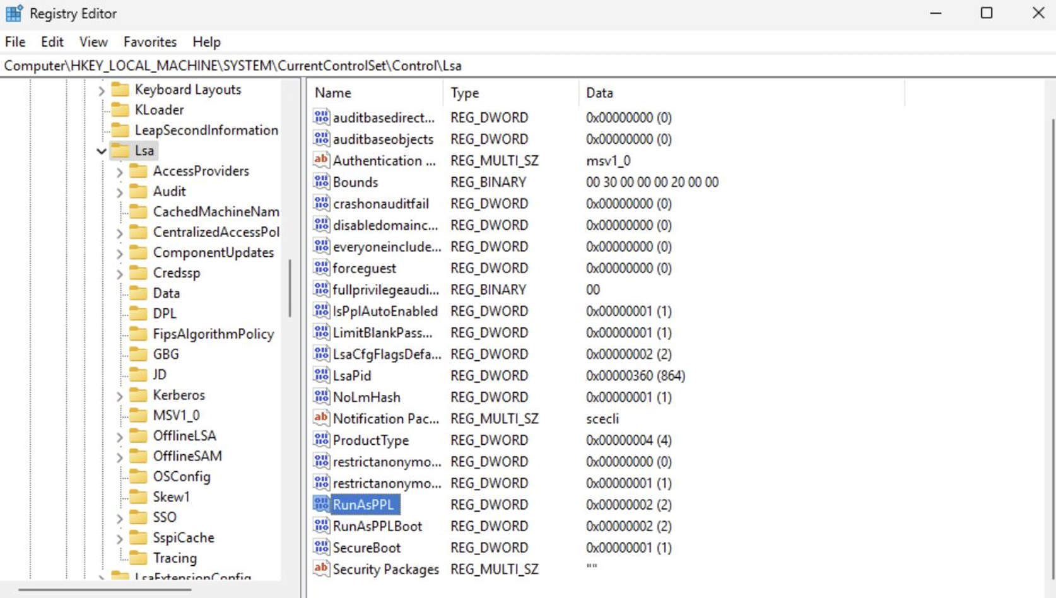Click the RunAsPPL DWORD value icon

(321, 504)
